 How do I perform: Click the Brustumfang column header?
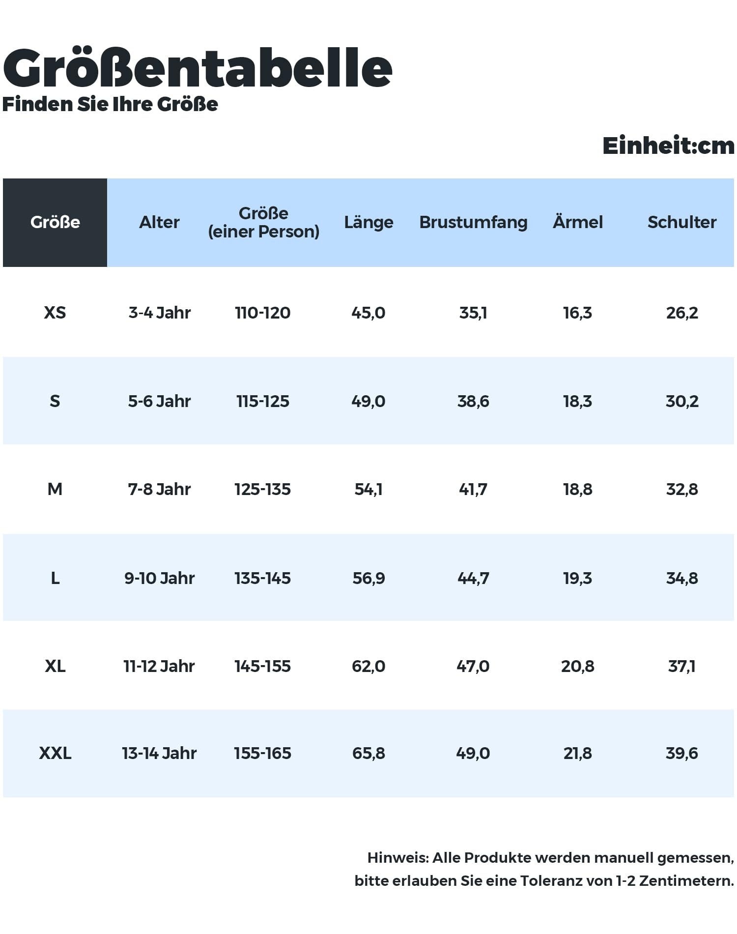[473, 222]
